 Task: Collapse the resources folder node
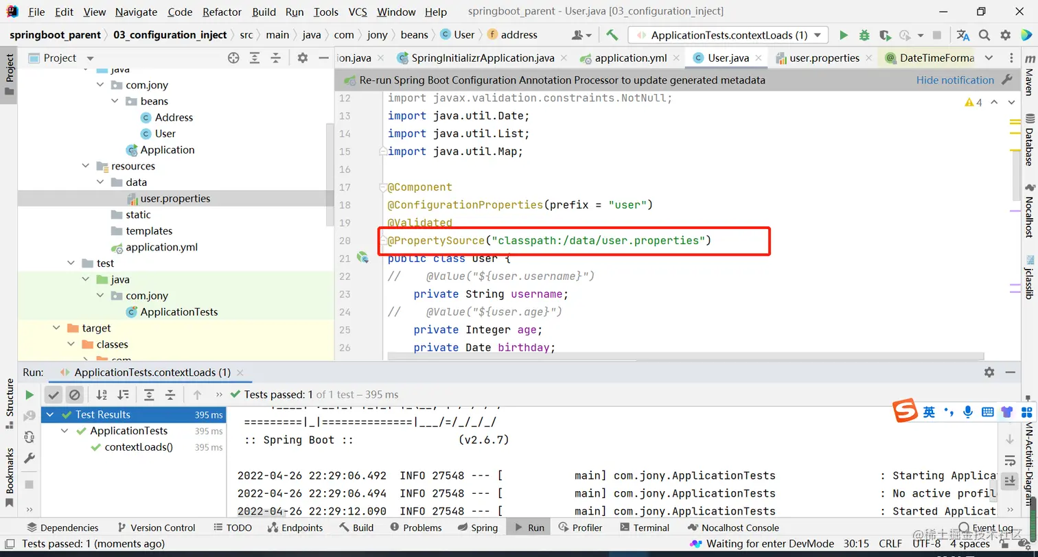[86, 166]
